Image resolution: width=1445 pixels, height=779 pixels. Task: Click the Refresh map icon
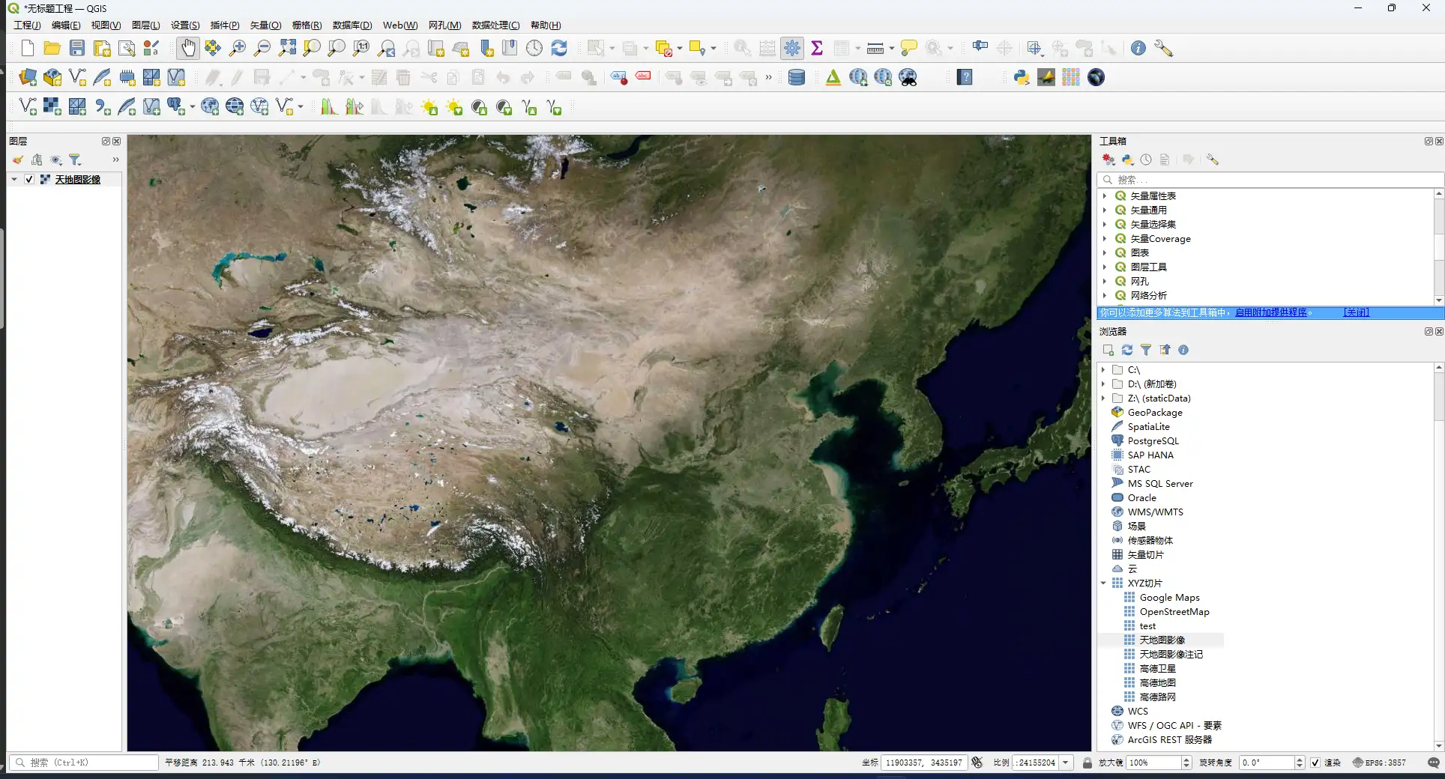pos(559,49)
